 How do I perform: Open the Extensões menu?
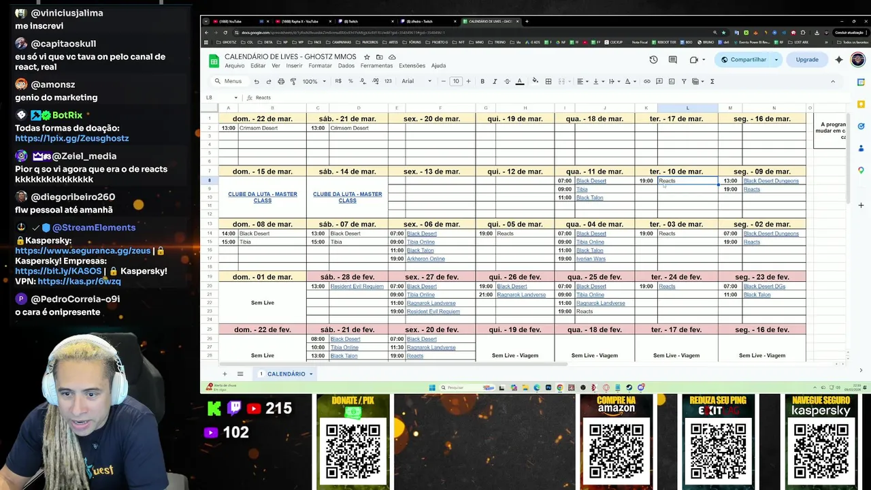412,66
